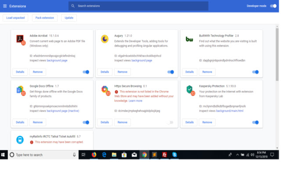The image size is (281, 176).
Task: Launch Microsoft Edge from the taskbar
Action: coord(104,154)
